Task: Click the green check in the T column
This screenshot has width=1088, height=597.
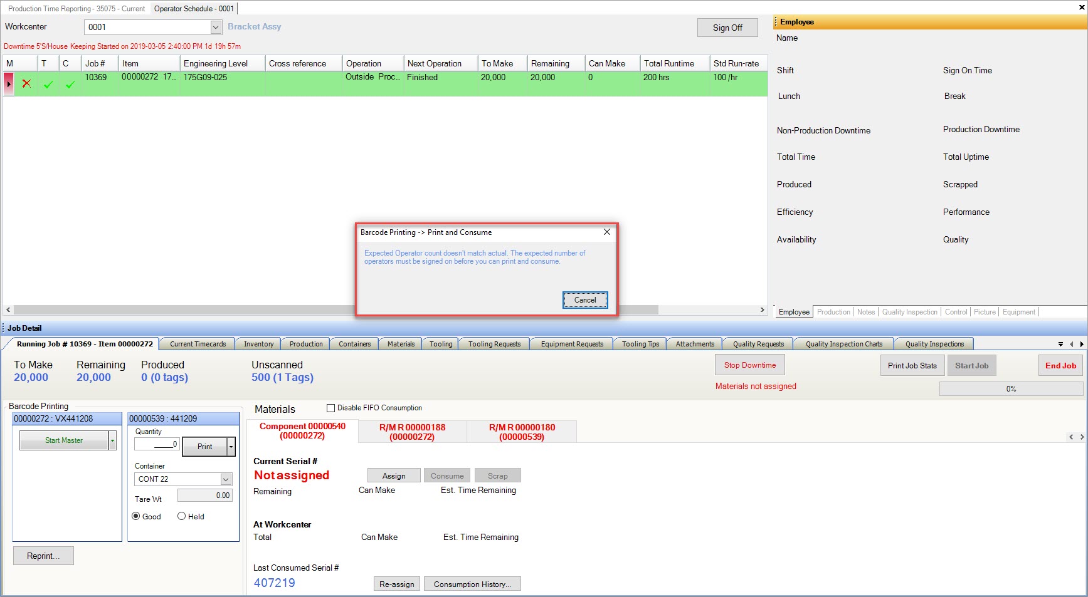Action: point(48,85)
